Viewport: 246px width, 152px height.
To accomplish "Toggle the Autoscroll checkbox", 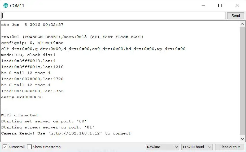I will pos(5,147).
